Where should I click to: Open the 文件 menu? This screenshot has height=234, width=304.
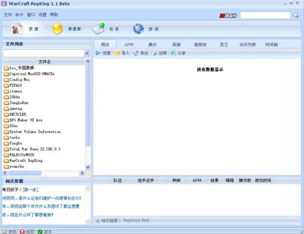click(8, 15)
